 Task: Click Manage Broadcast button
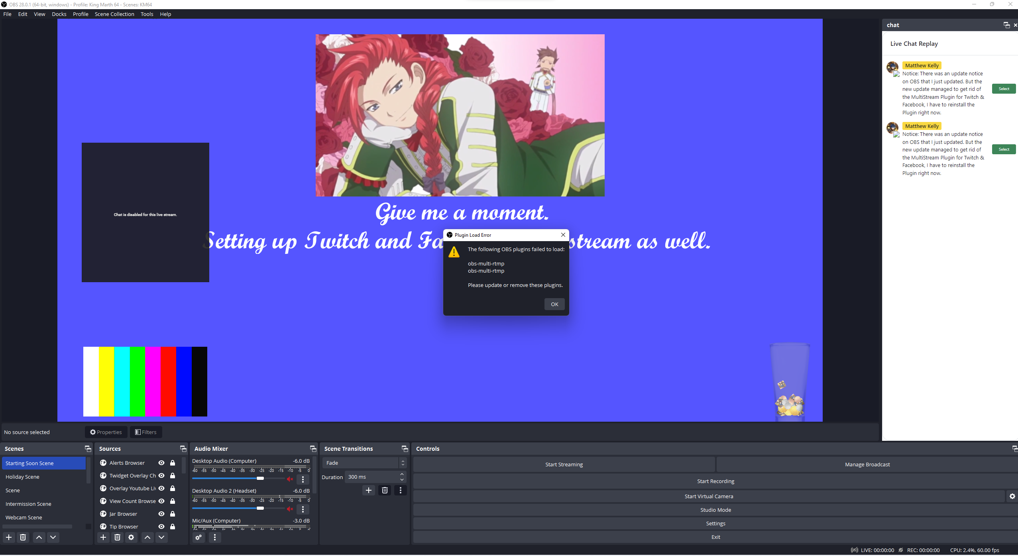[867, 464]
